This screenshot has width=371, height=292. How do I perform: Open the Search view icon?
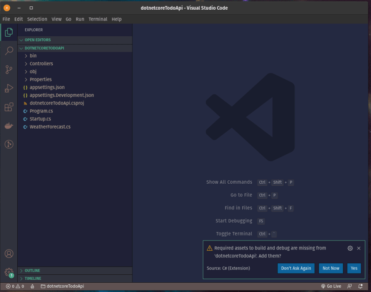(9, 51)
